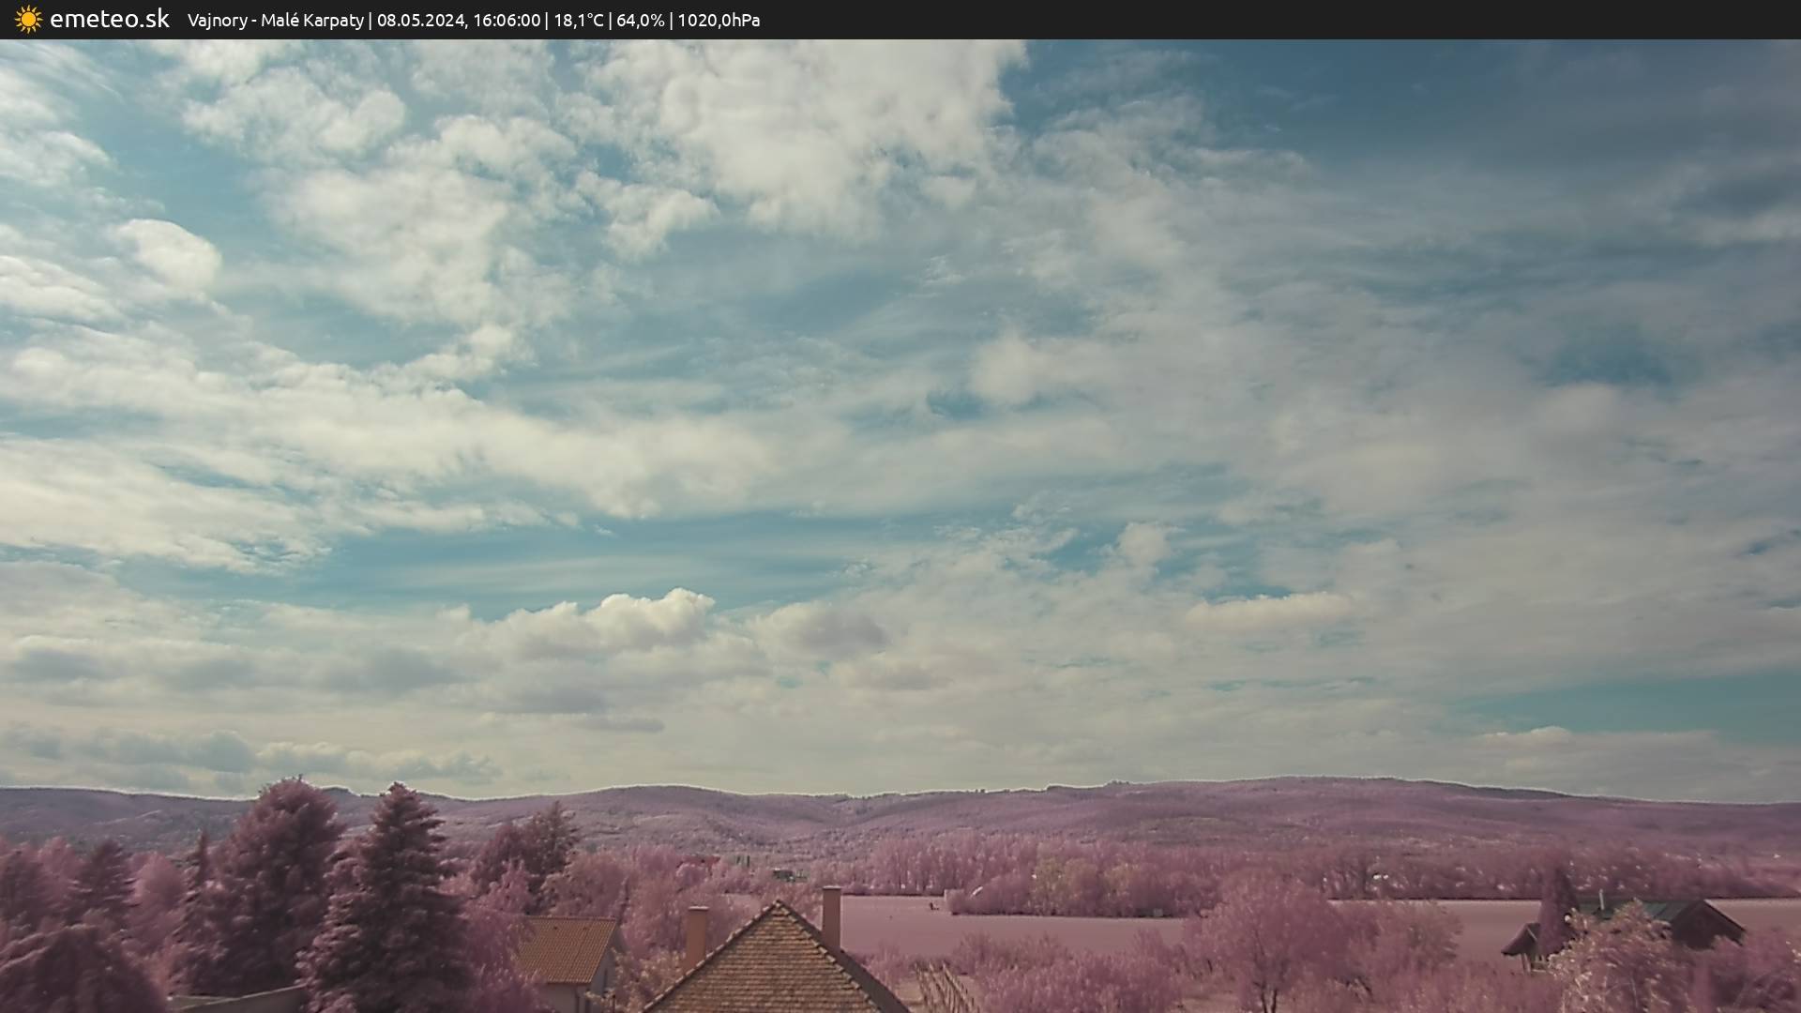Viewport: 1801px width, 1013px height.
Task: Open the emeteo.sk site name link
Action: click(x=110, y=20)
